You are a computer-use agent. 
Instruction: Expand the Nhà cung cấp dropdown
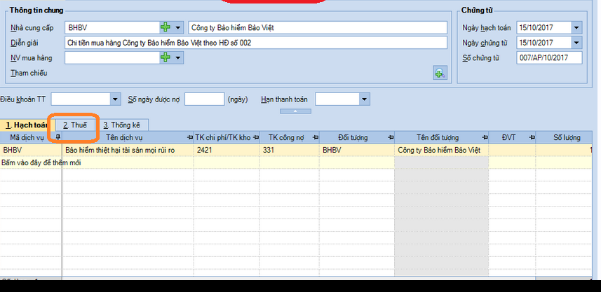click(x=177, y=27)
